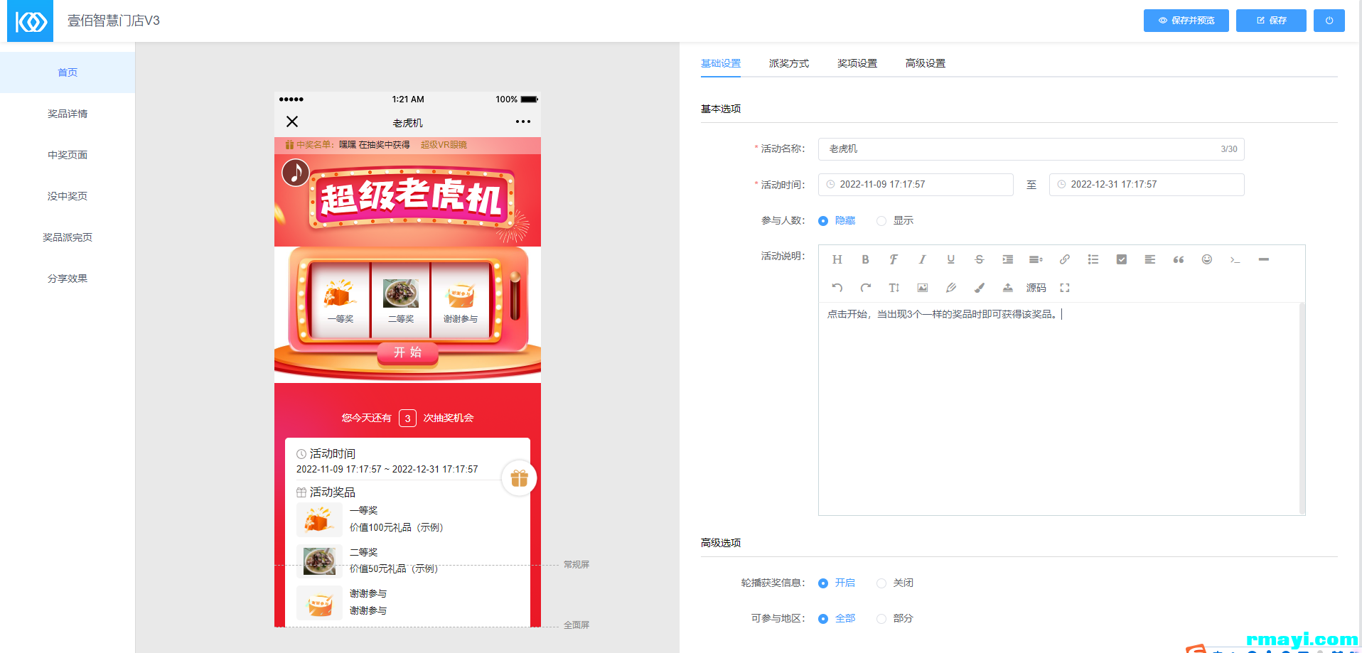
Task: Open the 基础设置 tab
Action: tap(721, 63)
